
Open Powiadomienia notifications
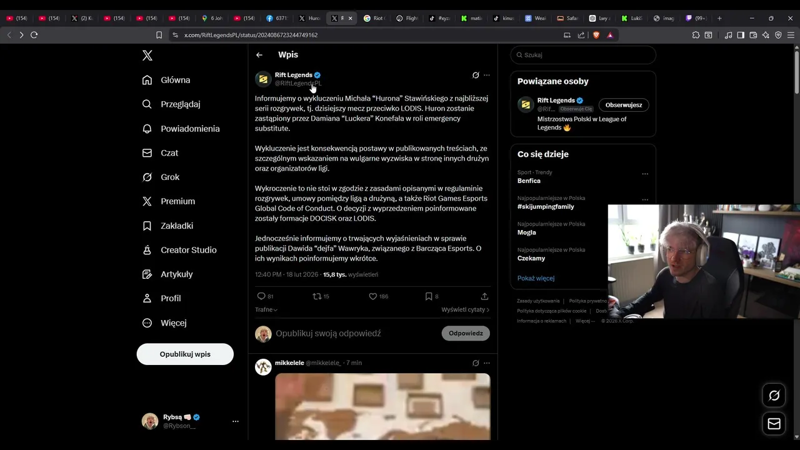click(181, 129)
